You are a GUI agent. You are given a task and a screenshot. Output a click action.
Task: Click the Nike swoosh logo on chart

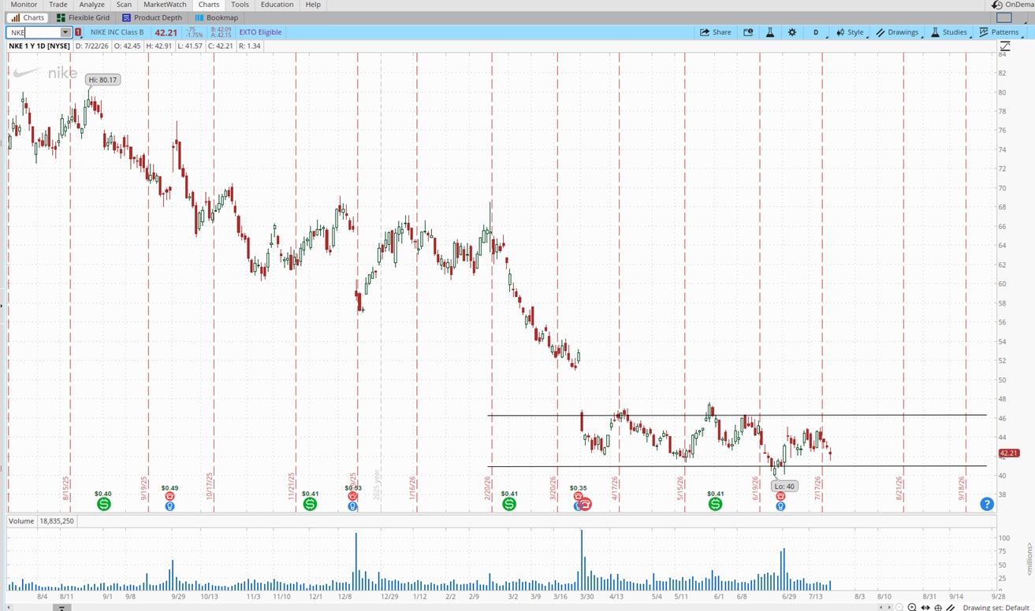pyautogui.click(x=27, y=73)
